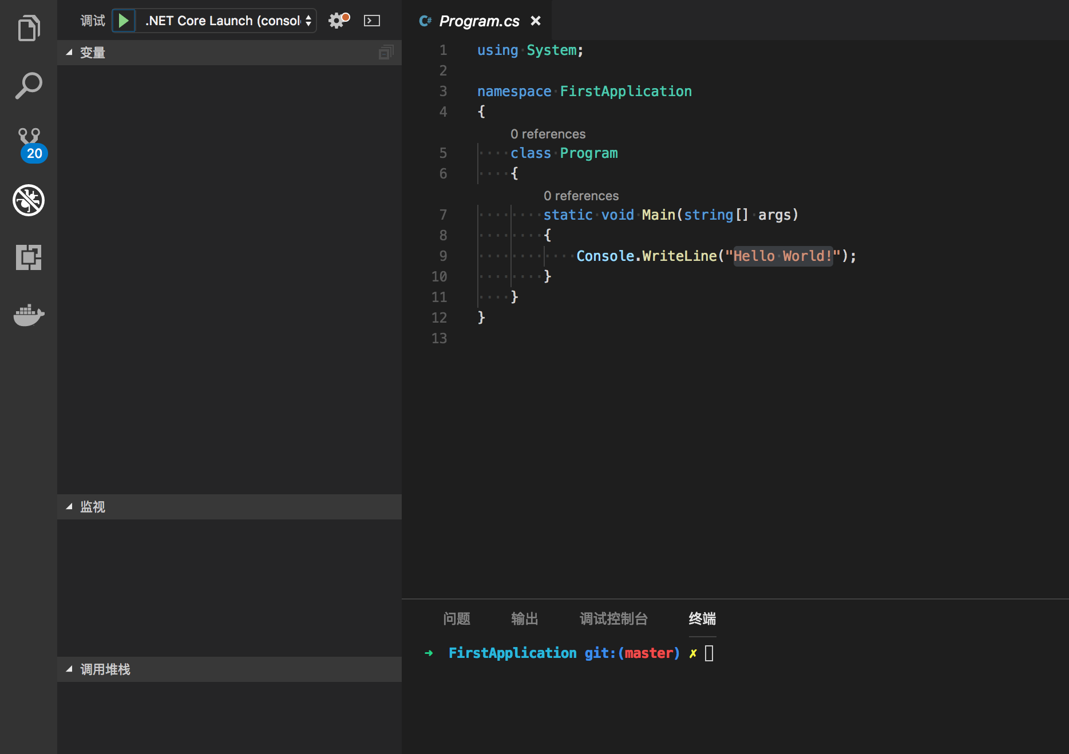Image resolution: width=1069 pixels, height=754 pixels.
Task: Open the Docker view icon
Action: [29, 314]
